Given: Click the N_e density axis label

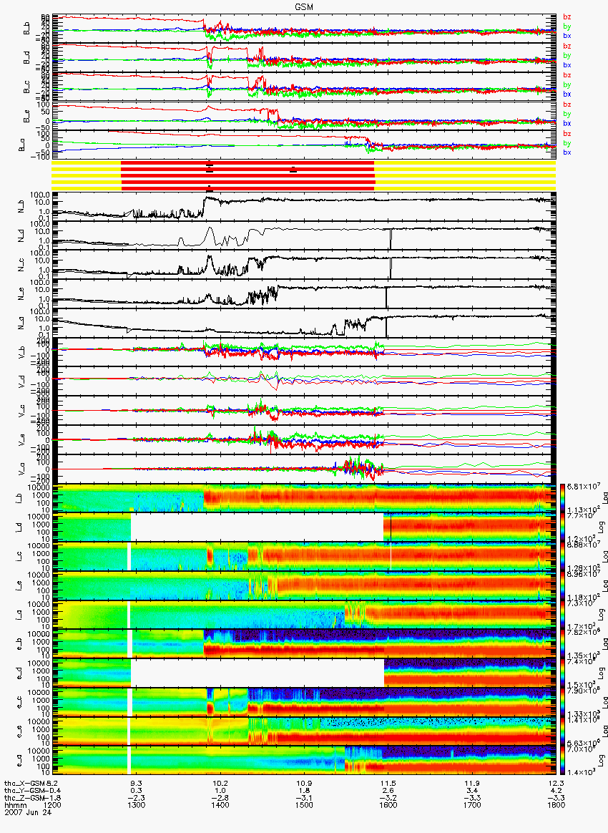Looking at the screenshot, I should click(22, 293).
